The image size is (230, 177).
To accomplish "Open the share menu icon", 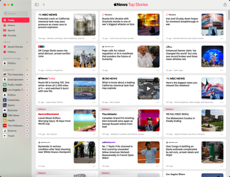I will pos(225,5).
